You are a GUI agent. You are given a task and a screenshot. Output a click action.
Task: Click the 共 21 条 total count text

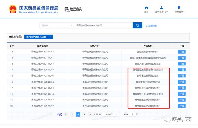(97, 115)
